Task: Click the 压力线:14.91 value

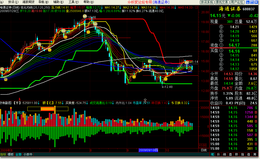Action: pos(60,8)
